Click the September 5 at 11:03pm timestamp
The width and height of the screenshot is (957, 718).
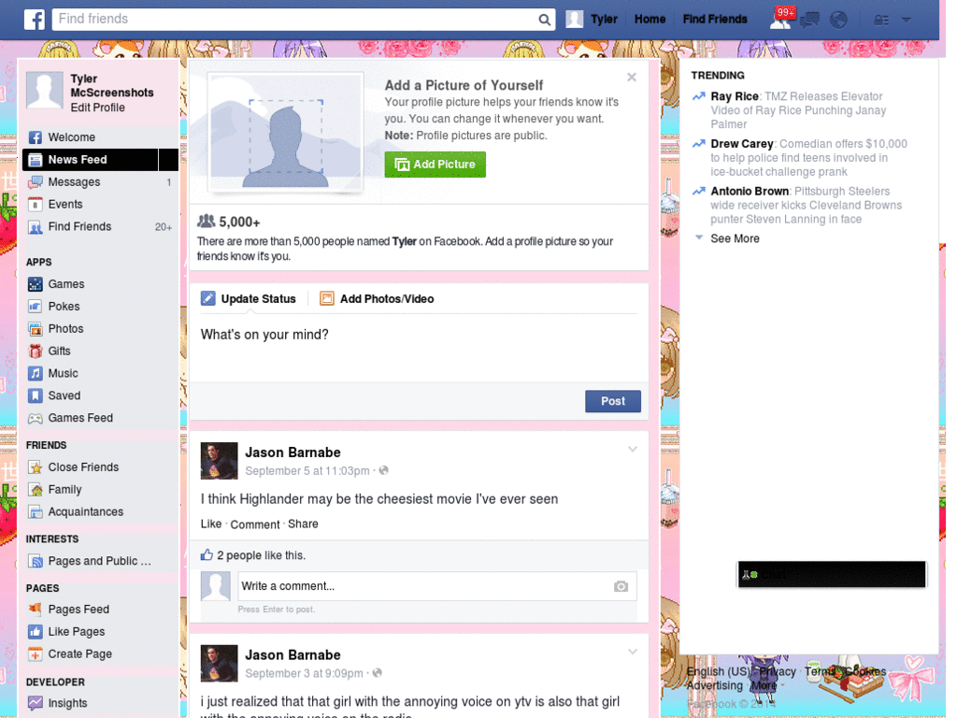pos(307,471)
